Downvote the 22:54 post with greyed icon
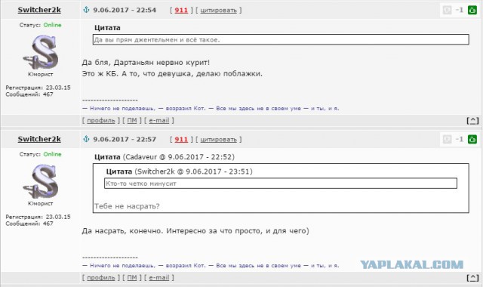Screen dimensions: 483x287 coord(447,10)
